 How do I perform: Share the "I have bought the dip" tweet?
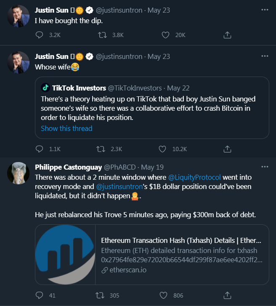[227, 35]
